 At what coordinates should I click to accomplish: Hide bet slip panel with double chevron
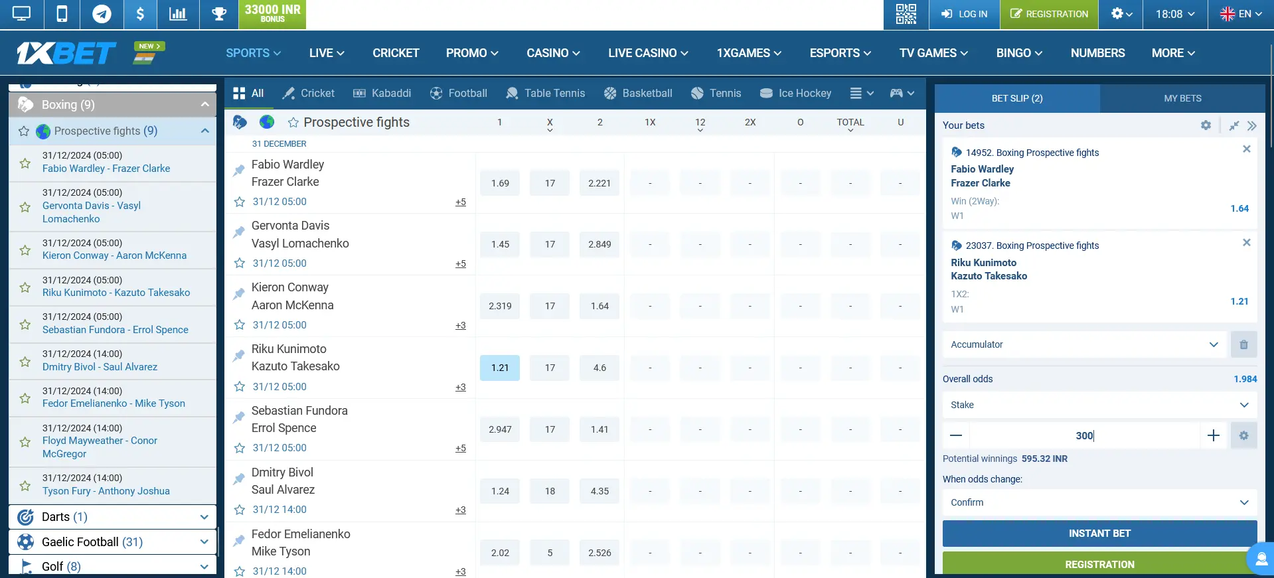[1251, 125]
